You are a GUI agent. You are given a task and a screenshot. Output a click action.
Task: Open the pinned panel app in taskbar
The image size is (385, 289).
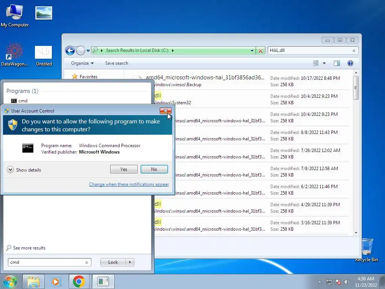(103, 281)
